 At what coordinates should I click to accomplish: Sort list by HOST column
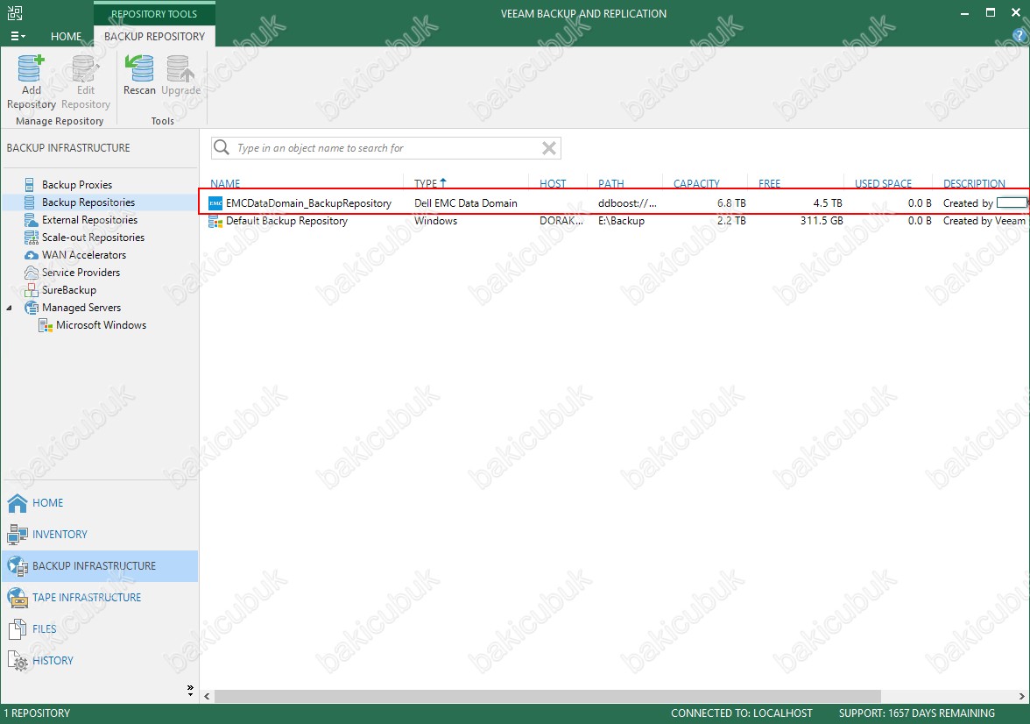[553, 183]
